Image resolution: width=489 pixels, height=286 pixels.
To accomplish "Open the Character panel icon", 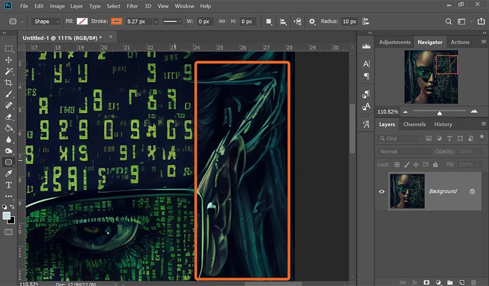I will pos(366,64).
